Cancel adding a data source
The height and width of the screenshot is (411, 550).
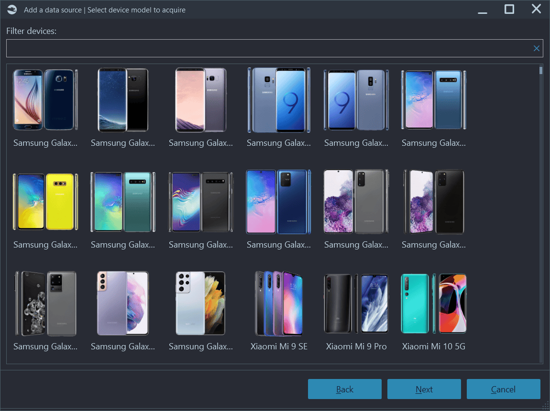tap(503, 389)
